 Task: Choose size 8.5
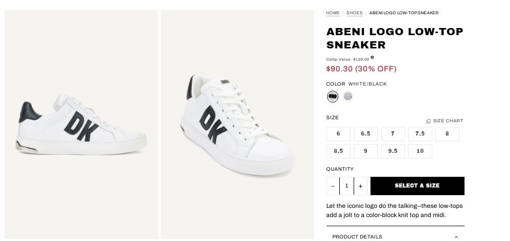pyautogui.click(x=338, y=151)
